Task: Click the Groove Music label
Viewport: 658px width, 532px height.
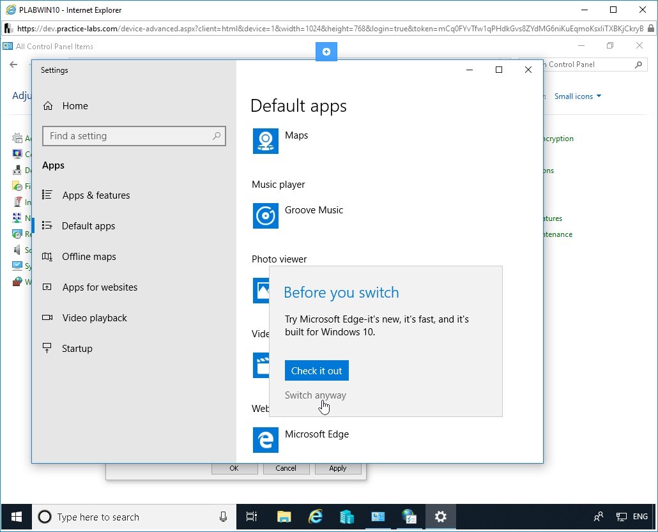Action: coord(314,209)
